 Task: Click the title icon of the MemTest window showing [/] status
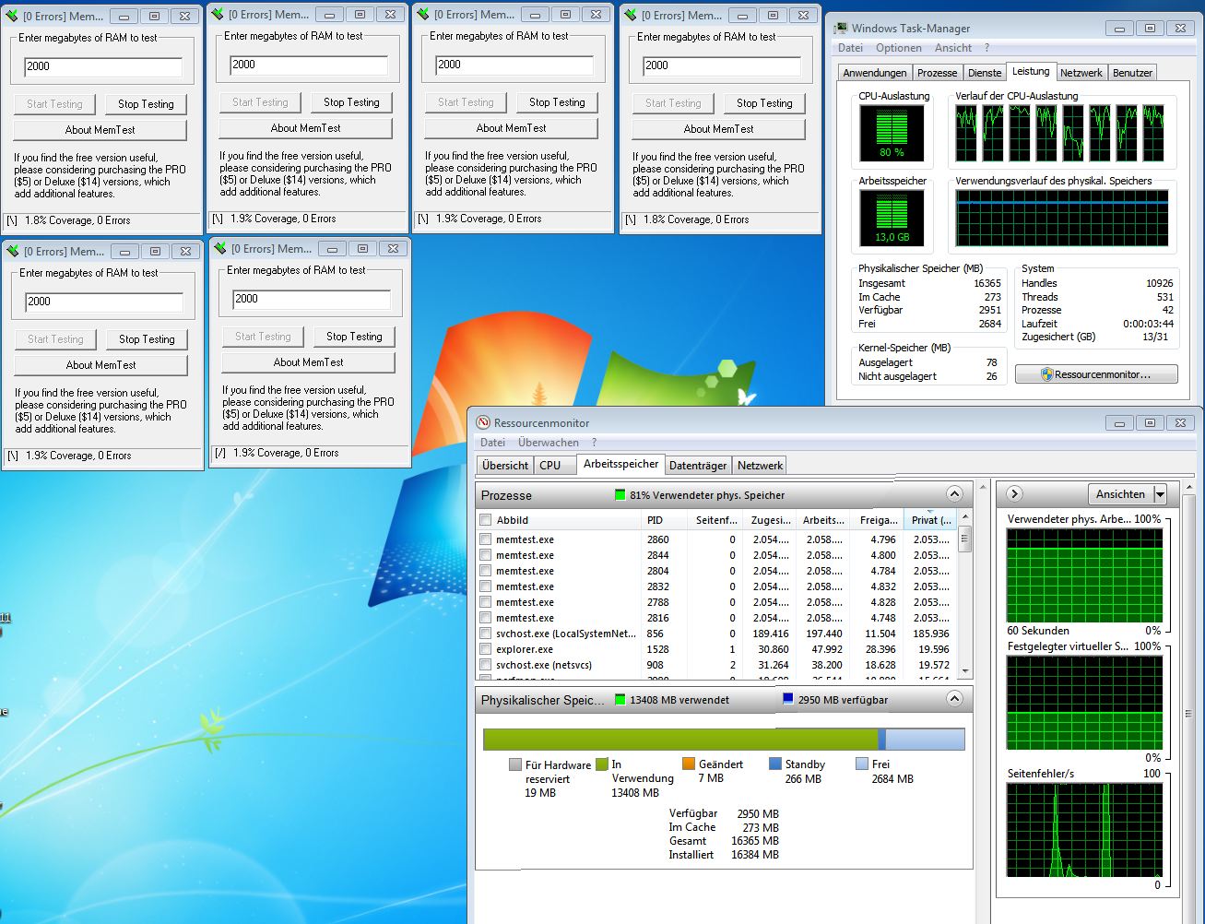click(x=219, y=248)
